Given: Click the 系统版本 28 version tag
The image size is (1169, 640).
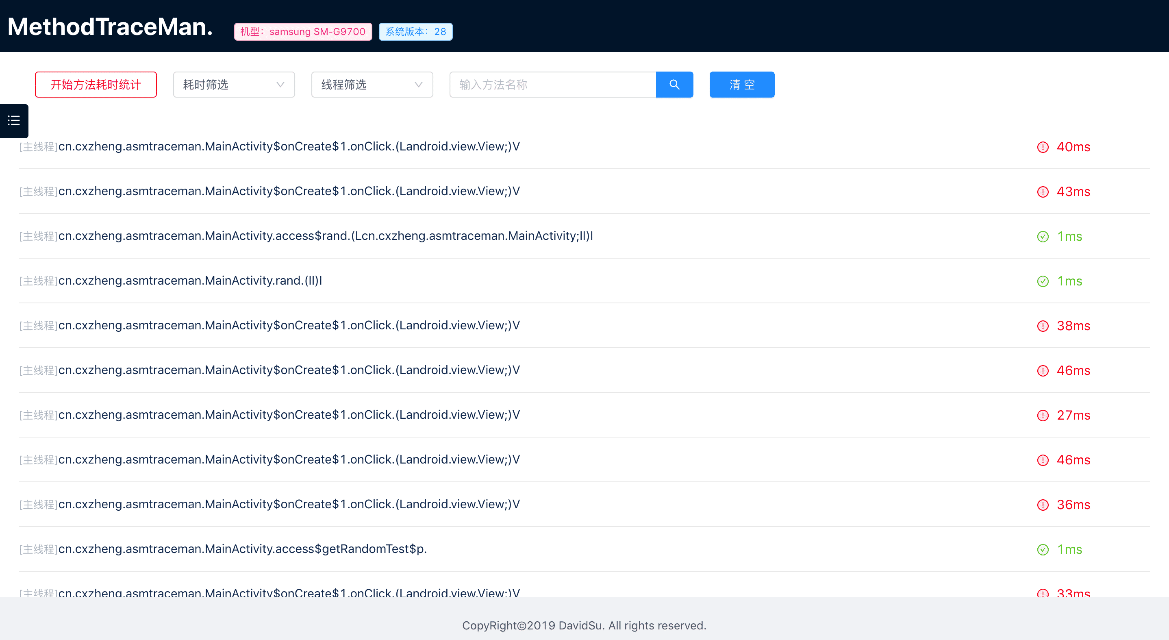Looking at the screenshot, I should coord(415,32).
